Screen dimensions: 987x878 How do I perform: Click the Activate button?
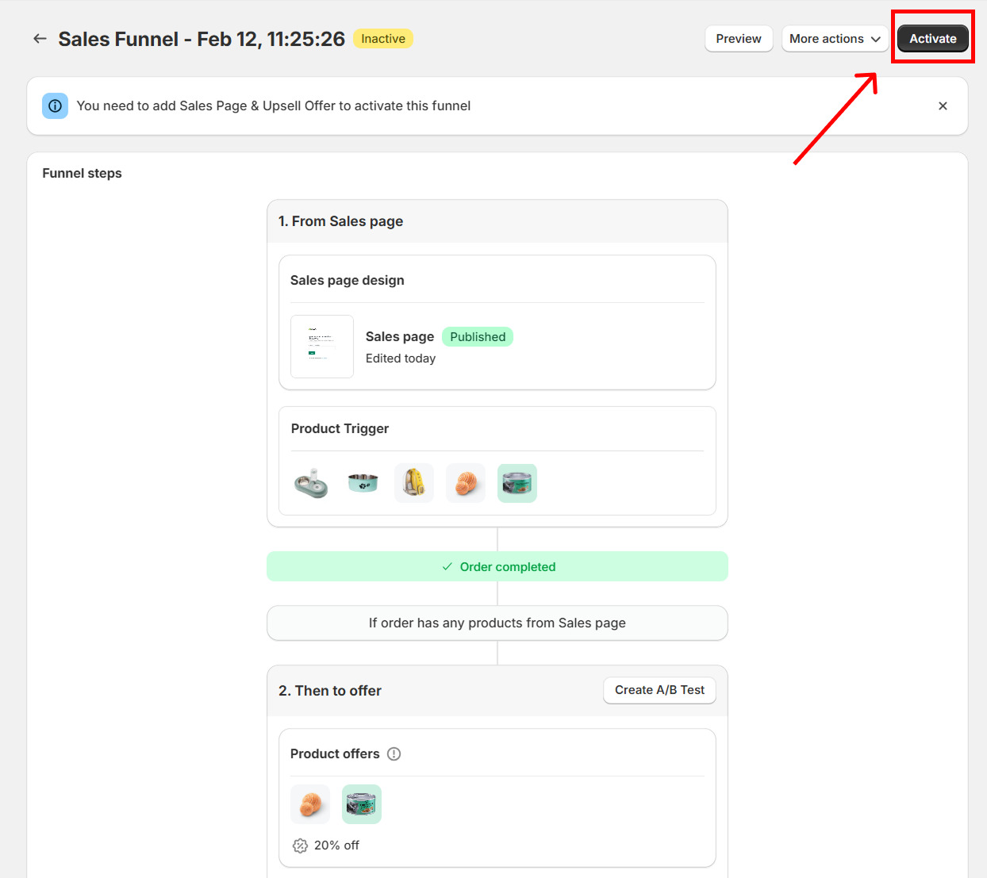point(932,37)
